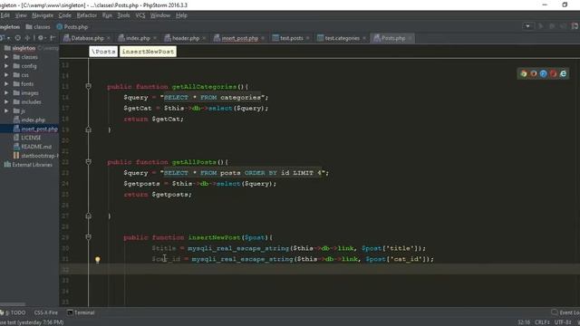The image size is (580, 326).
Task: Open the Tools menu
Action: pos(123,15)
